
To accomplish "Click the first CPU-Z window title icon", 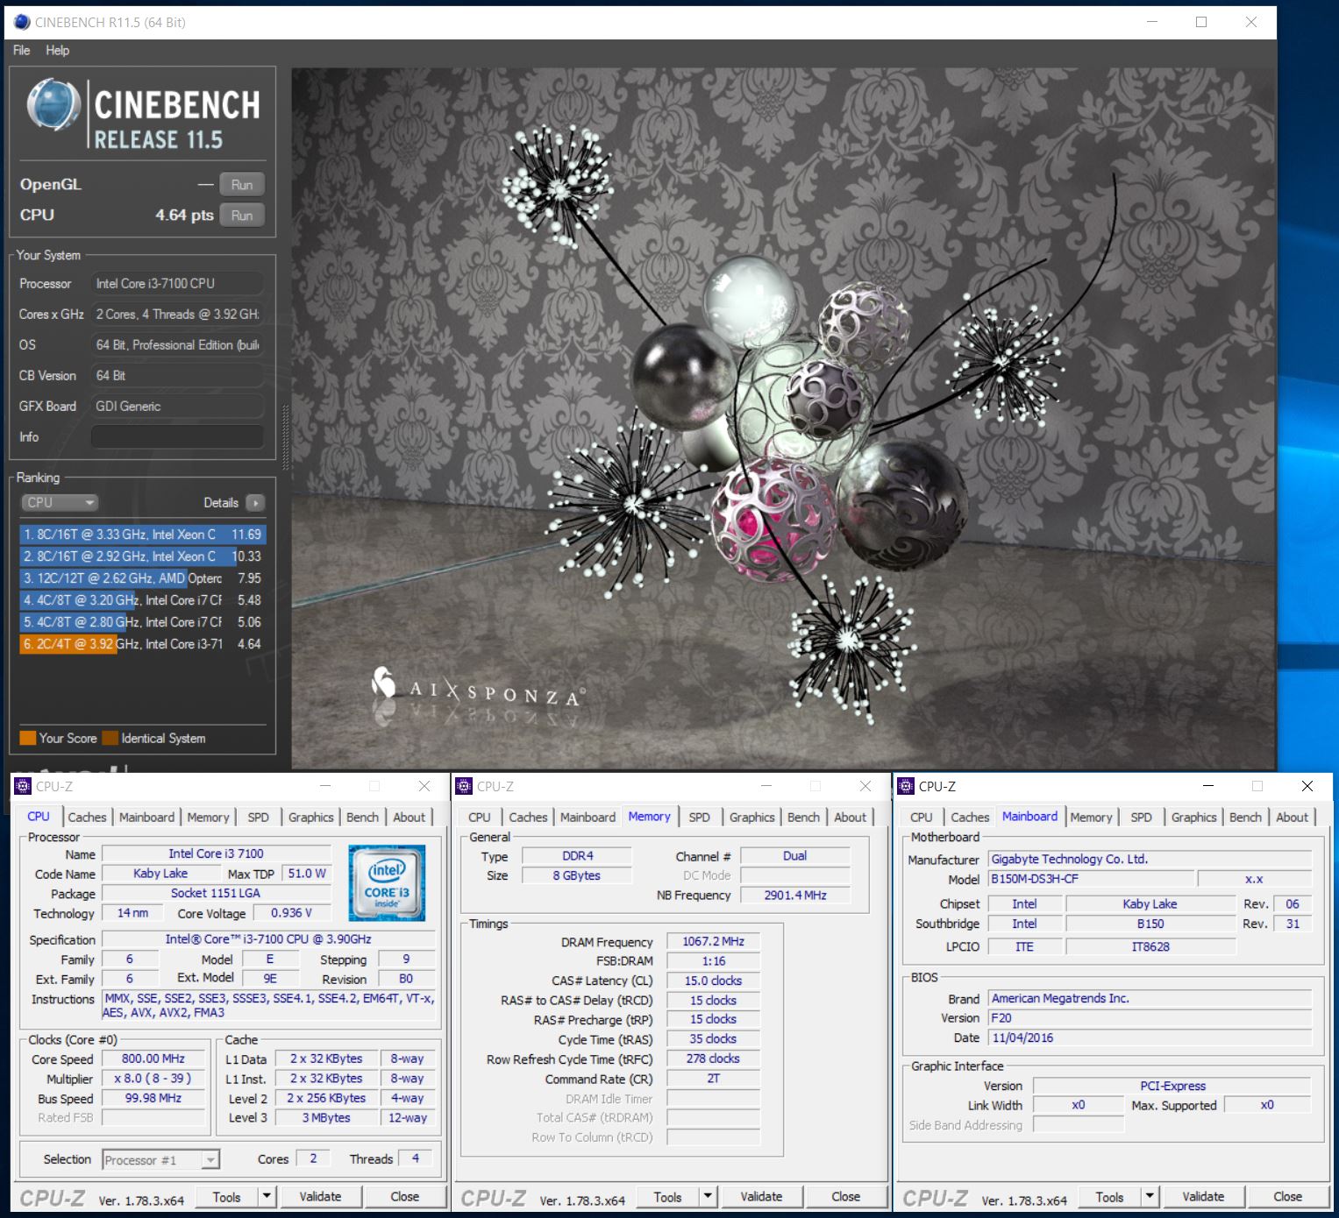I will (24, 787).
